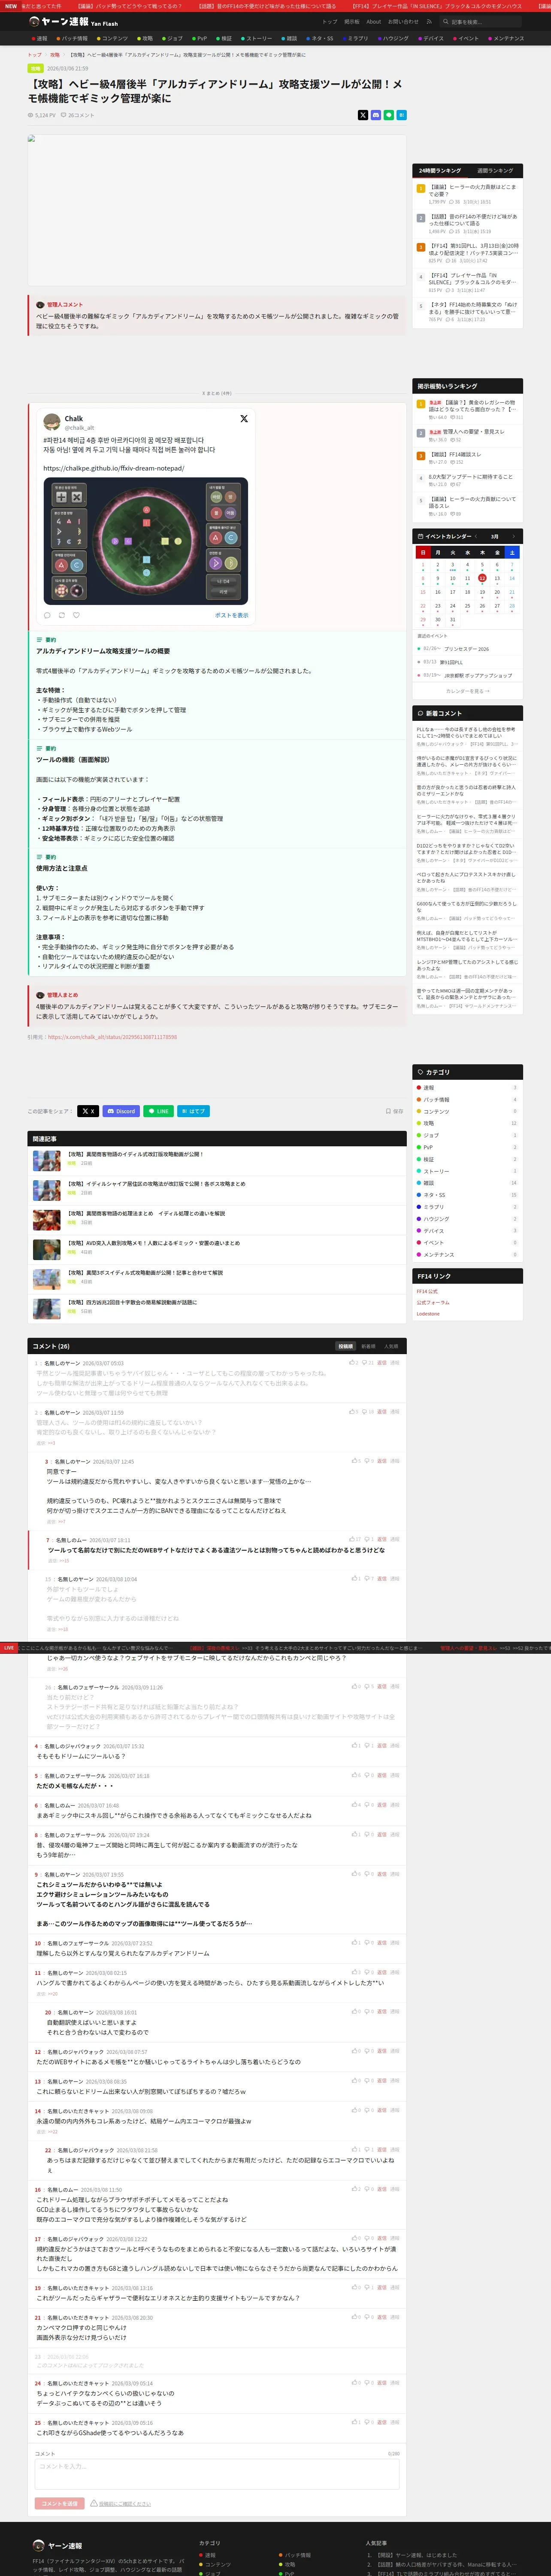Click the コメントを入力 text area
Viewport: 551px width, 2576px height.
point(217,2473)
